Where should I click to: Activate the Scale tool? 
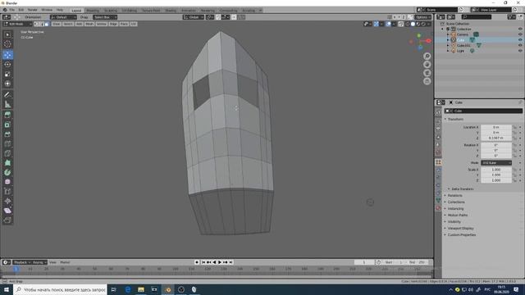click(7, 74)
